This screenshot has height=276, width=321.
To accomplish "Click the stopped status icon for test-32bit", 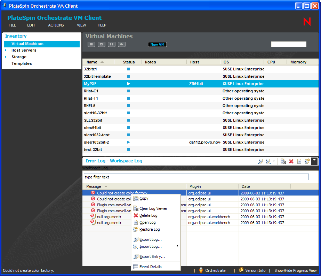I will click(128, 149).
